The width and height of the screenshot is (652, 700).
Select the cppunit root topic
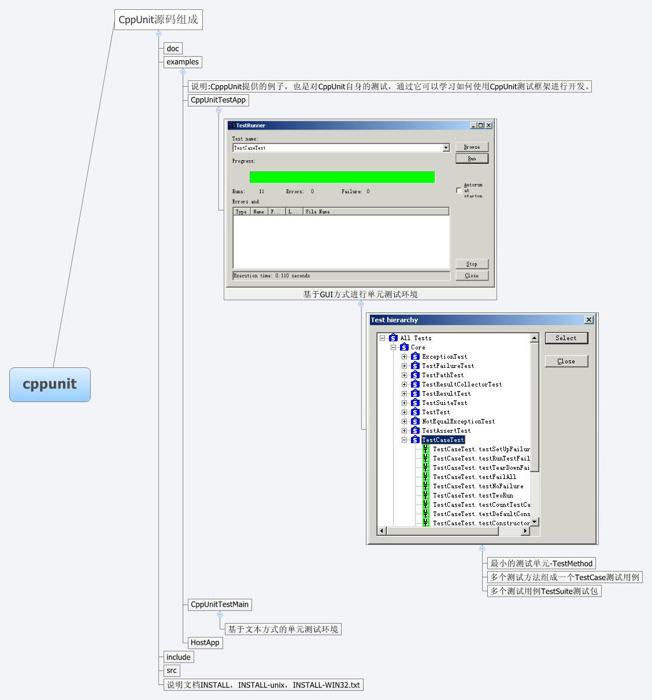click(50, 385)
